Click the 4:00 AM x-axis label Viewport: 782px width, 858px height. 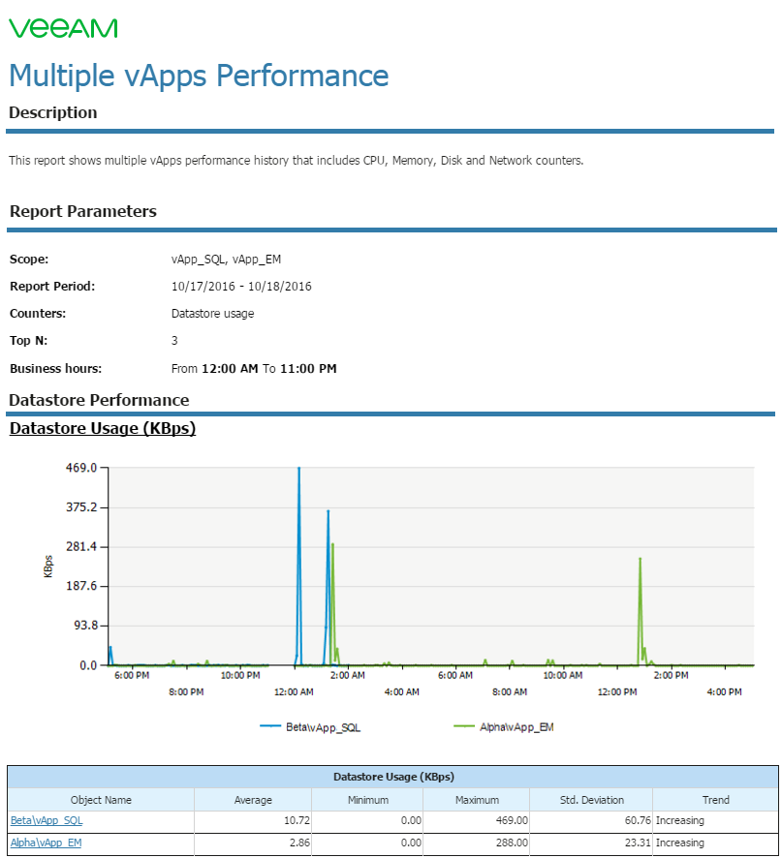[x=402, y=692]
